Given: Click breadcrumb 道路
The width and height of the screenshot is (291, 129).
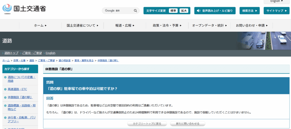Looking at the screenshot, I should coord(32,60).
